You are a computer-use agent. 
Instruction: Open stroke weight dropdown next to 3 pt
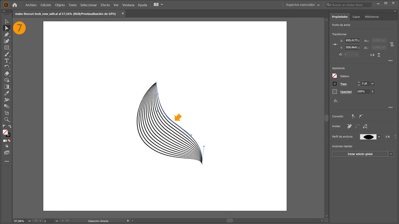click(x=372, y=83)
